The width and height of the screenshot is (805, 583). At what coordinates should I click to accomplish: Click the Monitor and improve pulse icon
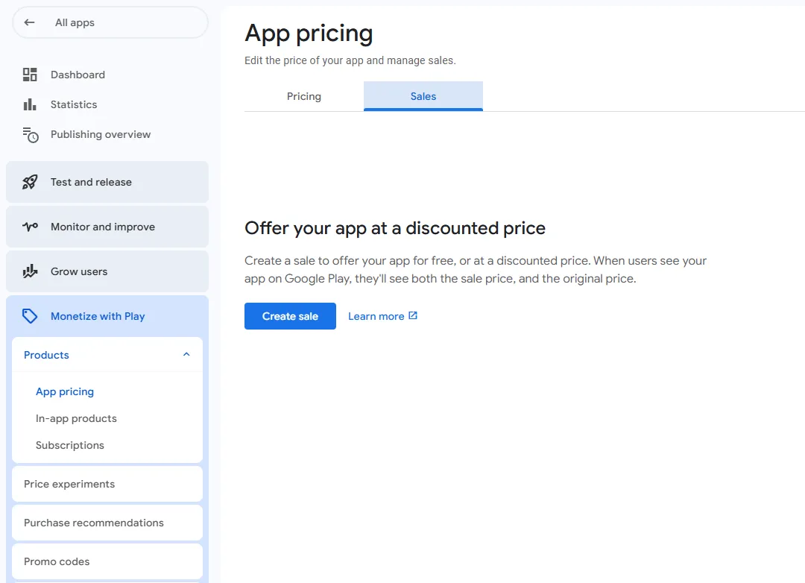pyautogui.click(x=30, y=227)
